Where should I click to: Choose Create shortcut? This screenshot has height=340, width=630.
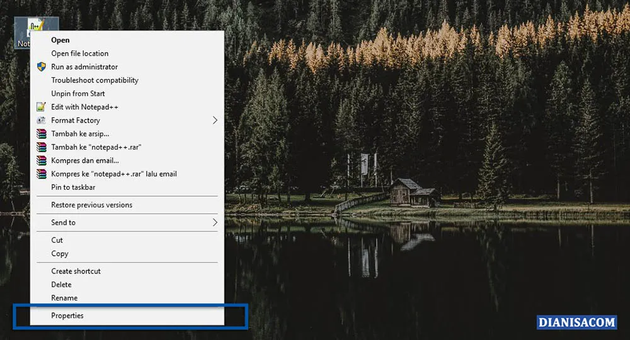(127, 271)
